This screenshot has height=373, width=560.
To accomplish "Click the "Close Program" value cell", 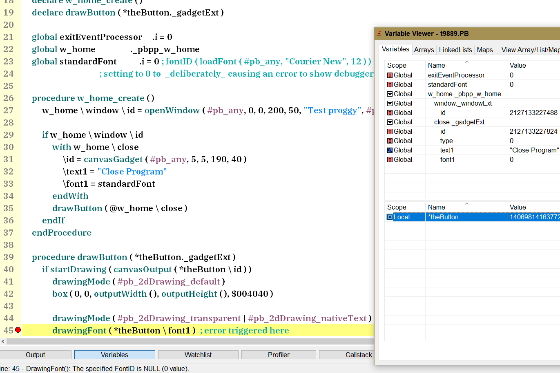I will tap(534, 150).
